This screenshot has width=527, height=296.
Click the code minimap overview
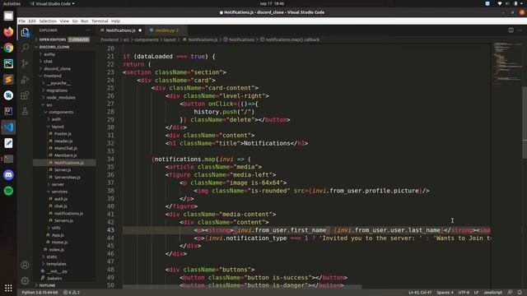[x=507, y=64]
